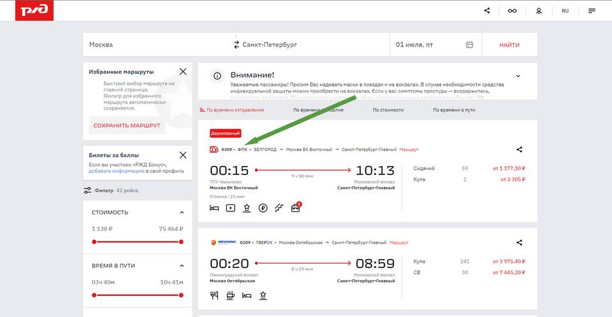Open добавьте информацию profile link

[x=116, y=171]
